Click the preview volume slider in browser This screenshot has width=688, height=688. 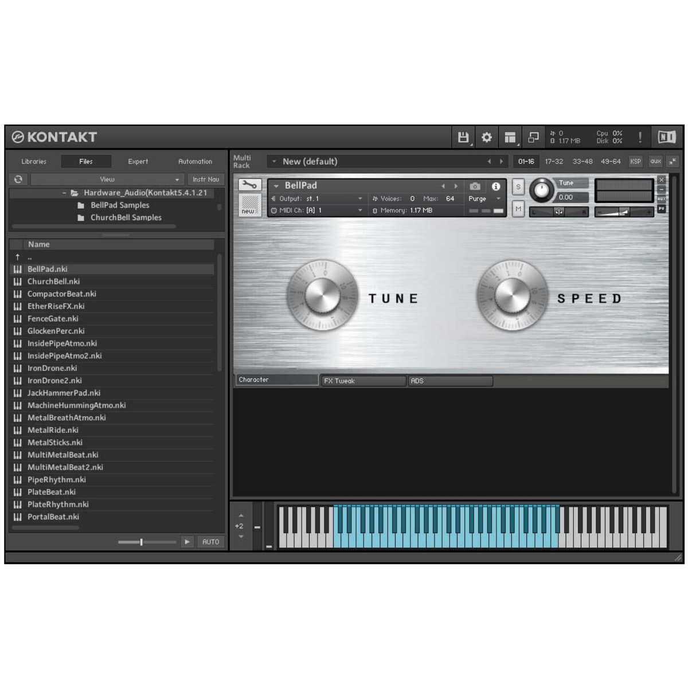point(147,542)
